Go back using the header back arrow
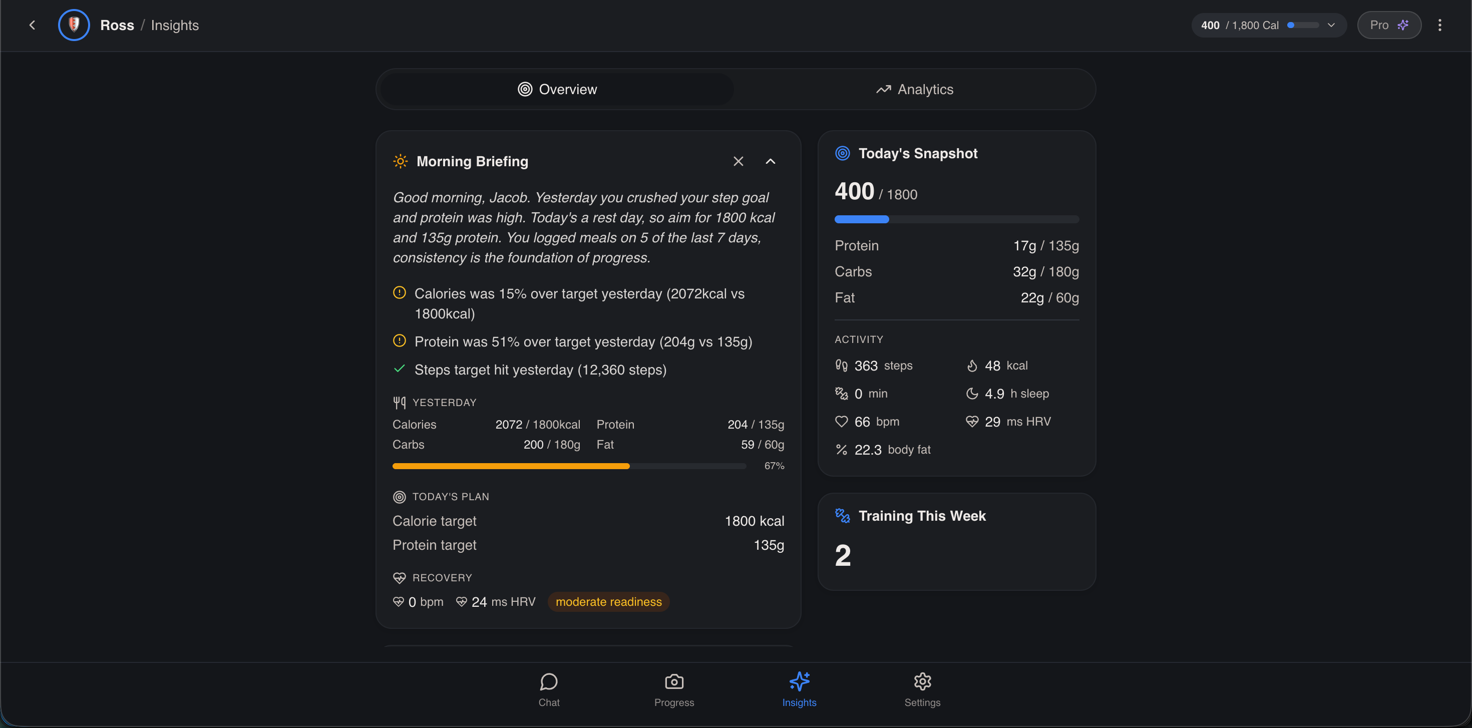Viewport: 1472px width, 728px height. point(32,25)
